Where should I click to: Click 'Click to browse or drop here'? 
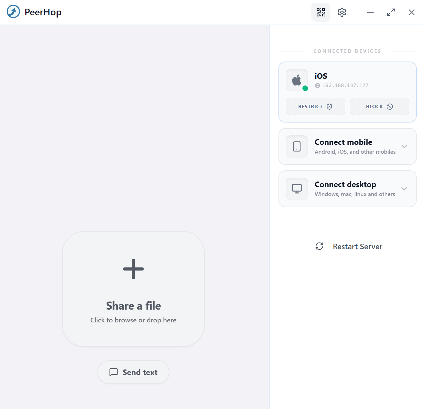click(133, 320)
